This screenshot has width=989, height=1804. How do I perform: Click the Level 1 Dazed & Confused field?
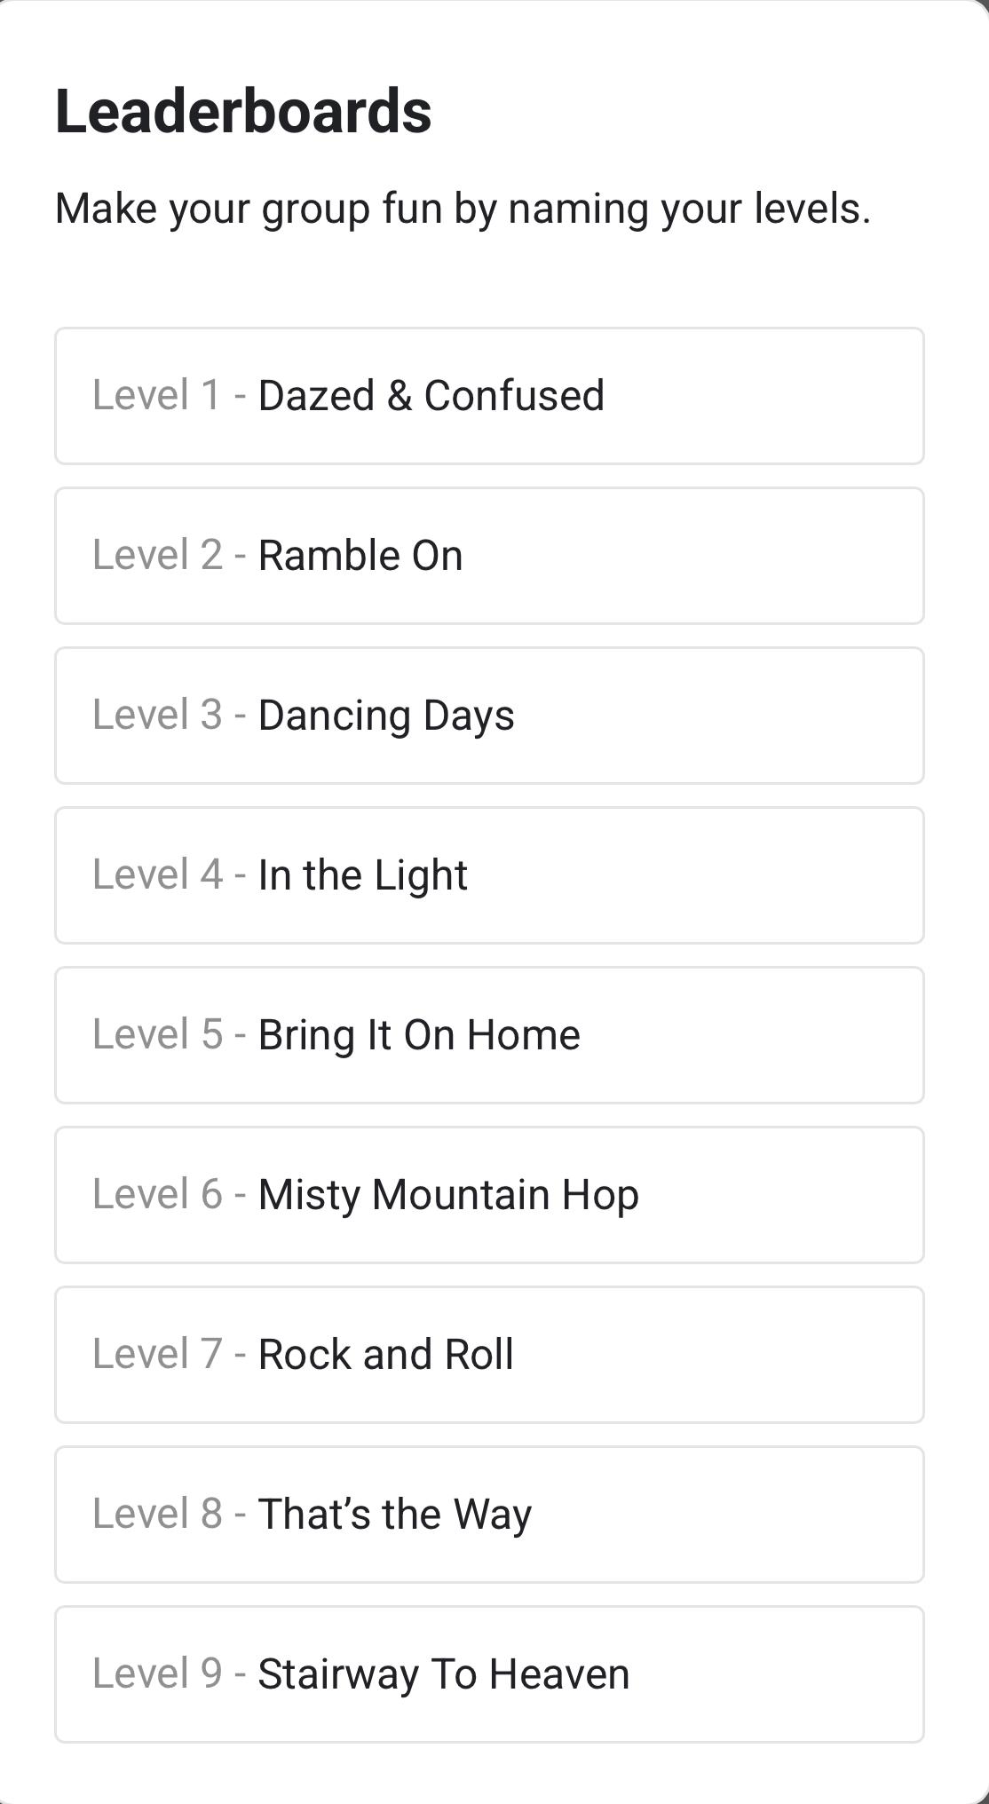(489, 396)
